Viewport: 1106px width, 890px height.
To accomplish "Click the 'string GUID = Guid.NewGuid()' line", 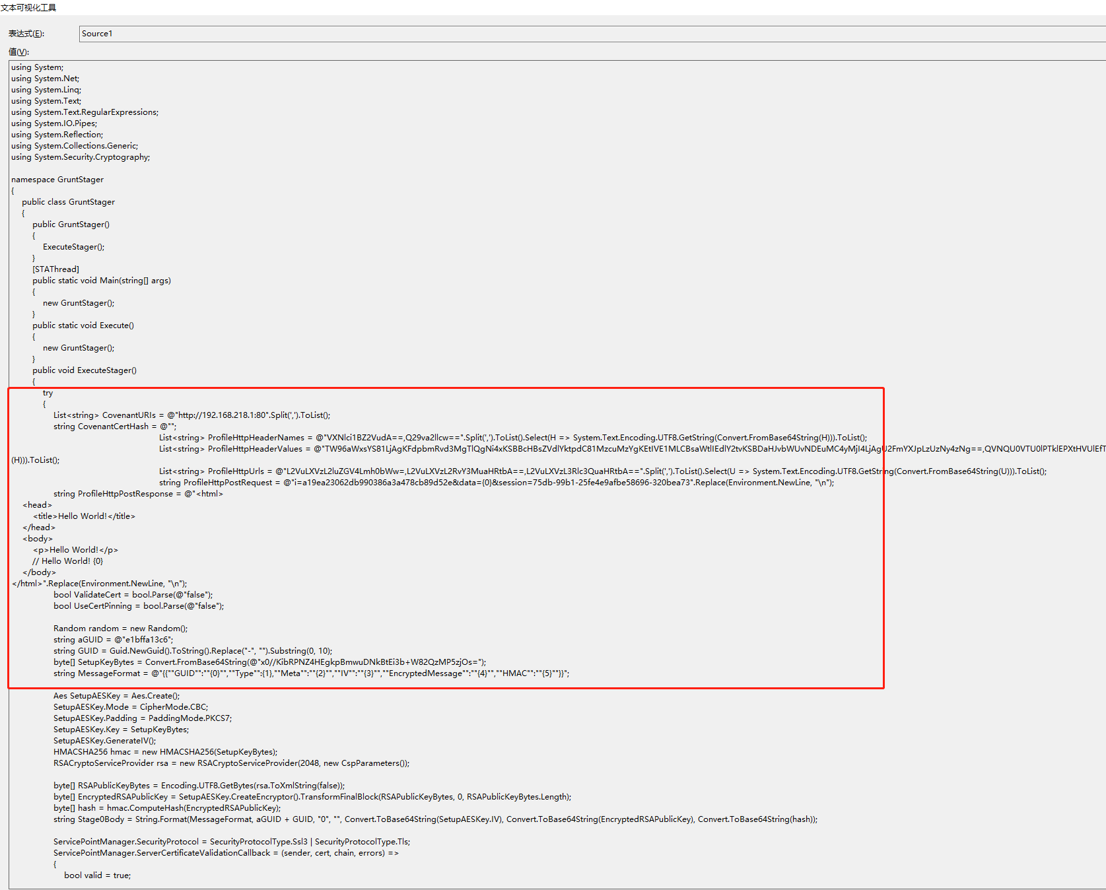I will point(193,651).
